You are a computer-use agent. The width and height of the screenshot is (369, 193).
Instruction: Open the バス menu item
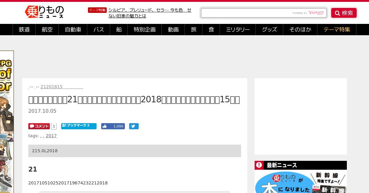tap(99, 29)
